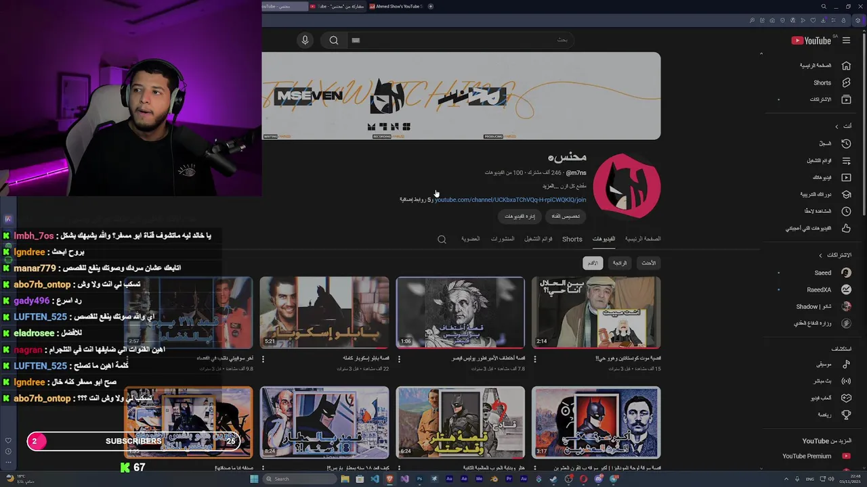Click the 'Customize channel' button
Image resolution: width=867 pixels, height=487 pixels.
pyautogui.click(x=566, y=216)
